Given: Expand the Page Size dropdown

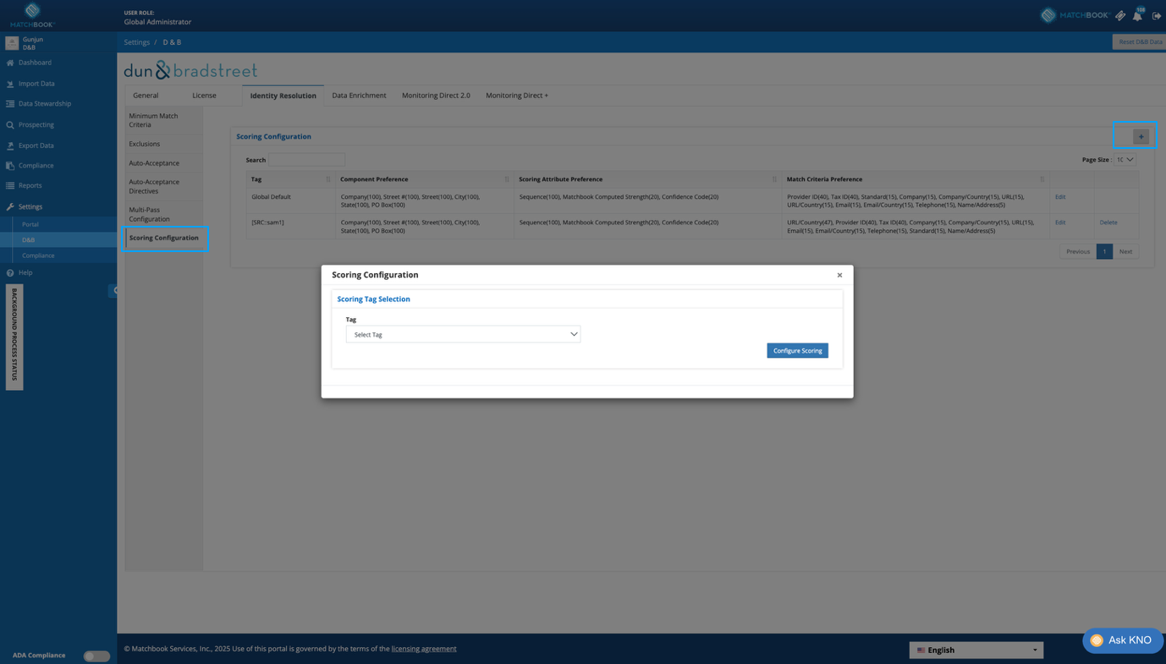Looking at the screenshot, I should (x=1125, y=160).
